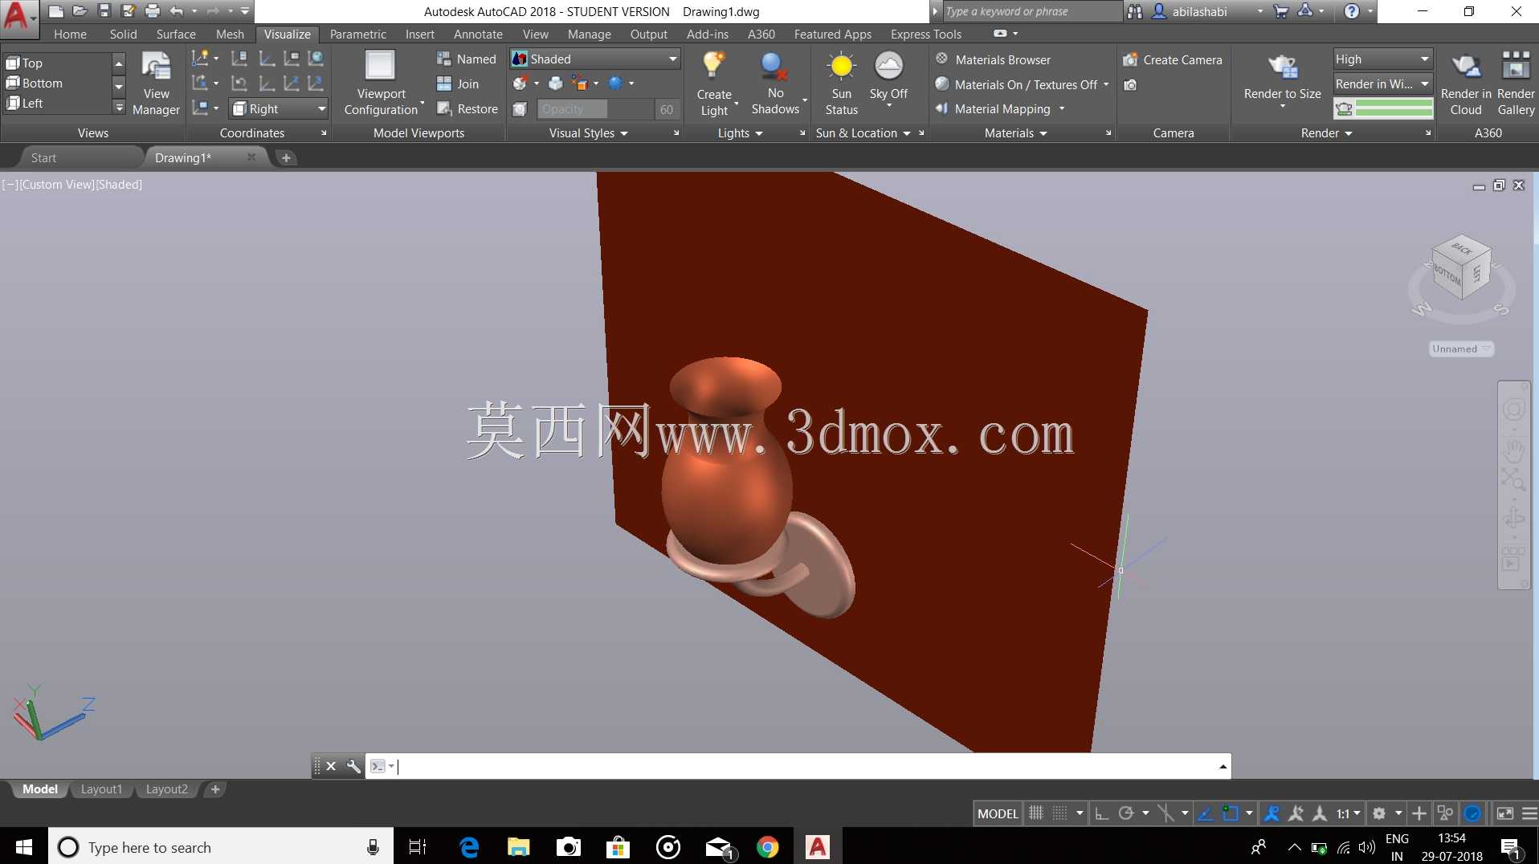
Task: Click the Plot (print) icon in quick access toolbar
Action: (x=153, y=11)
